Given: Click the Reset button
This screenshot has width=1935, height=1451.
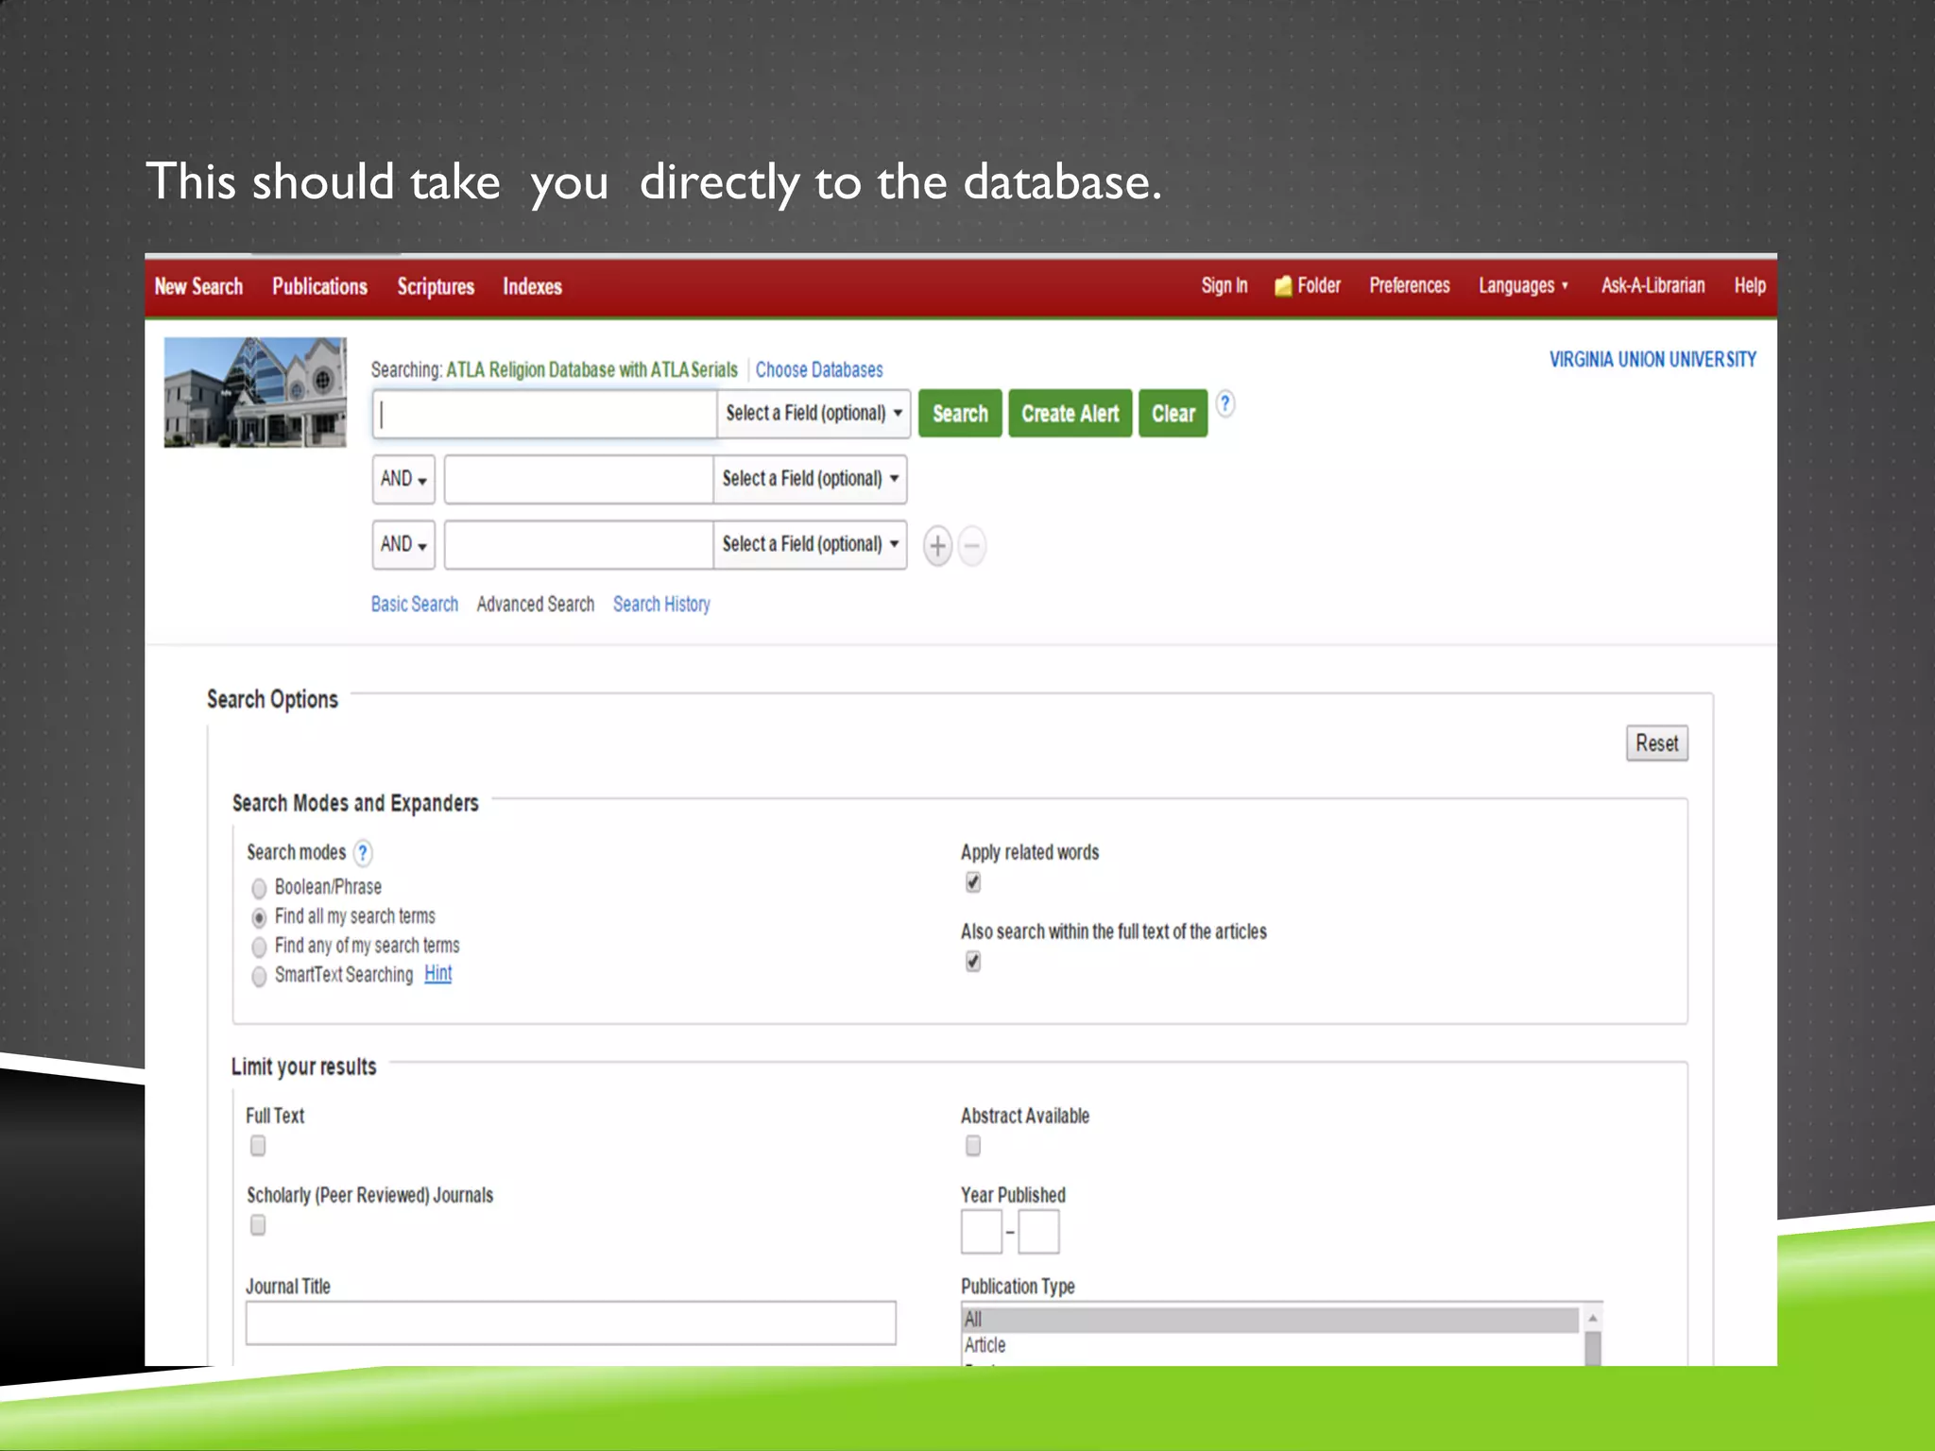Looking at the screenshot, I should point(1656,743).
